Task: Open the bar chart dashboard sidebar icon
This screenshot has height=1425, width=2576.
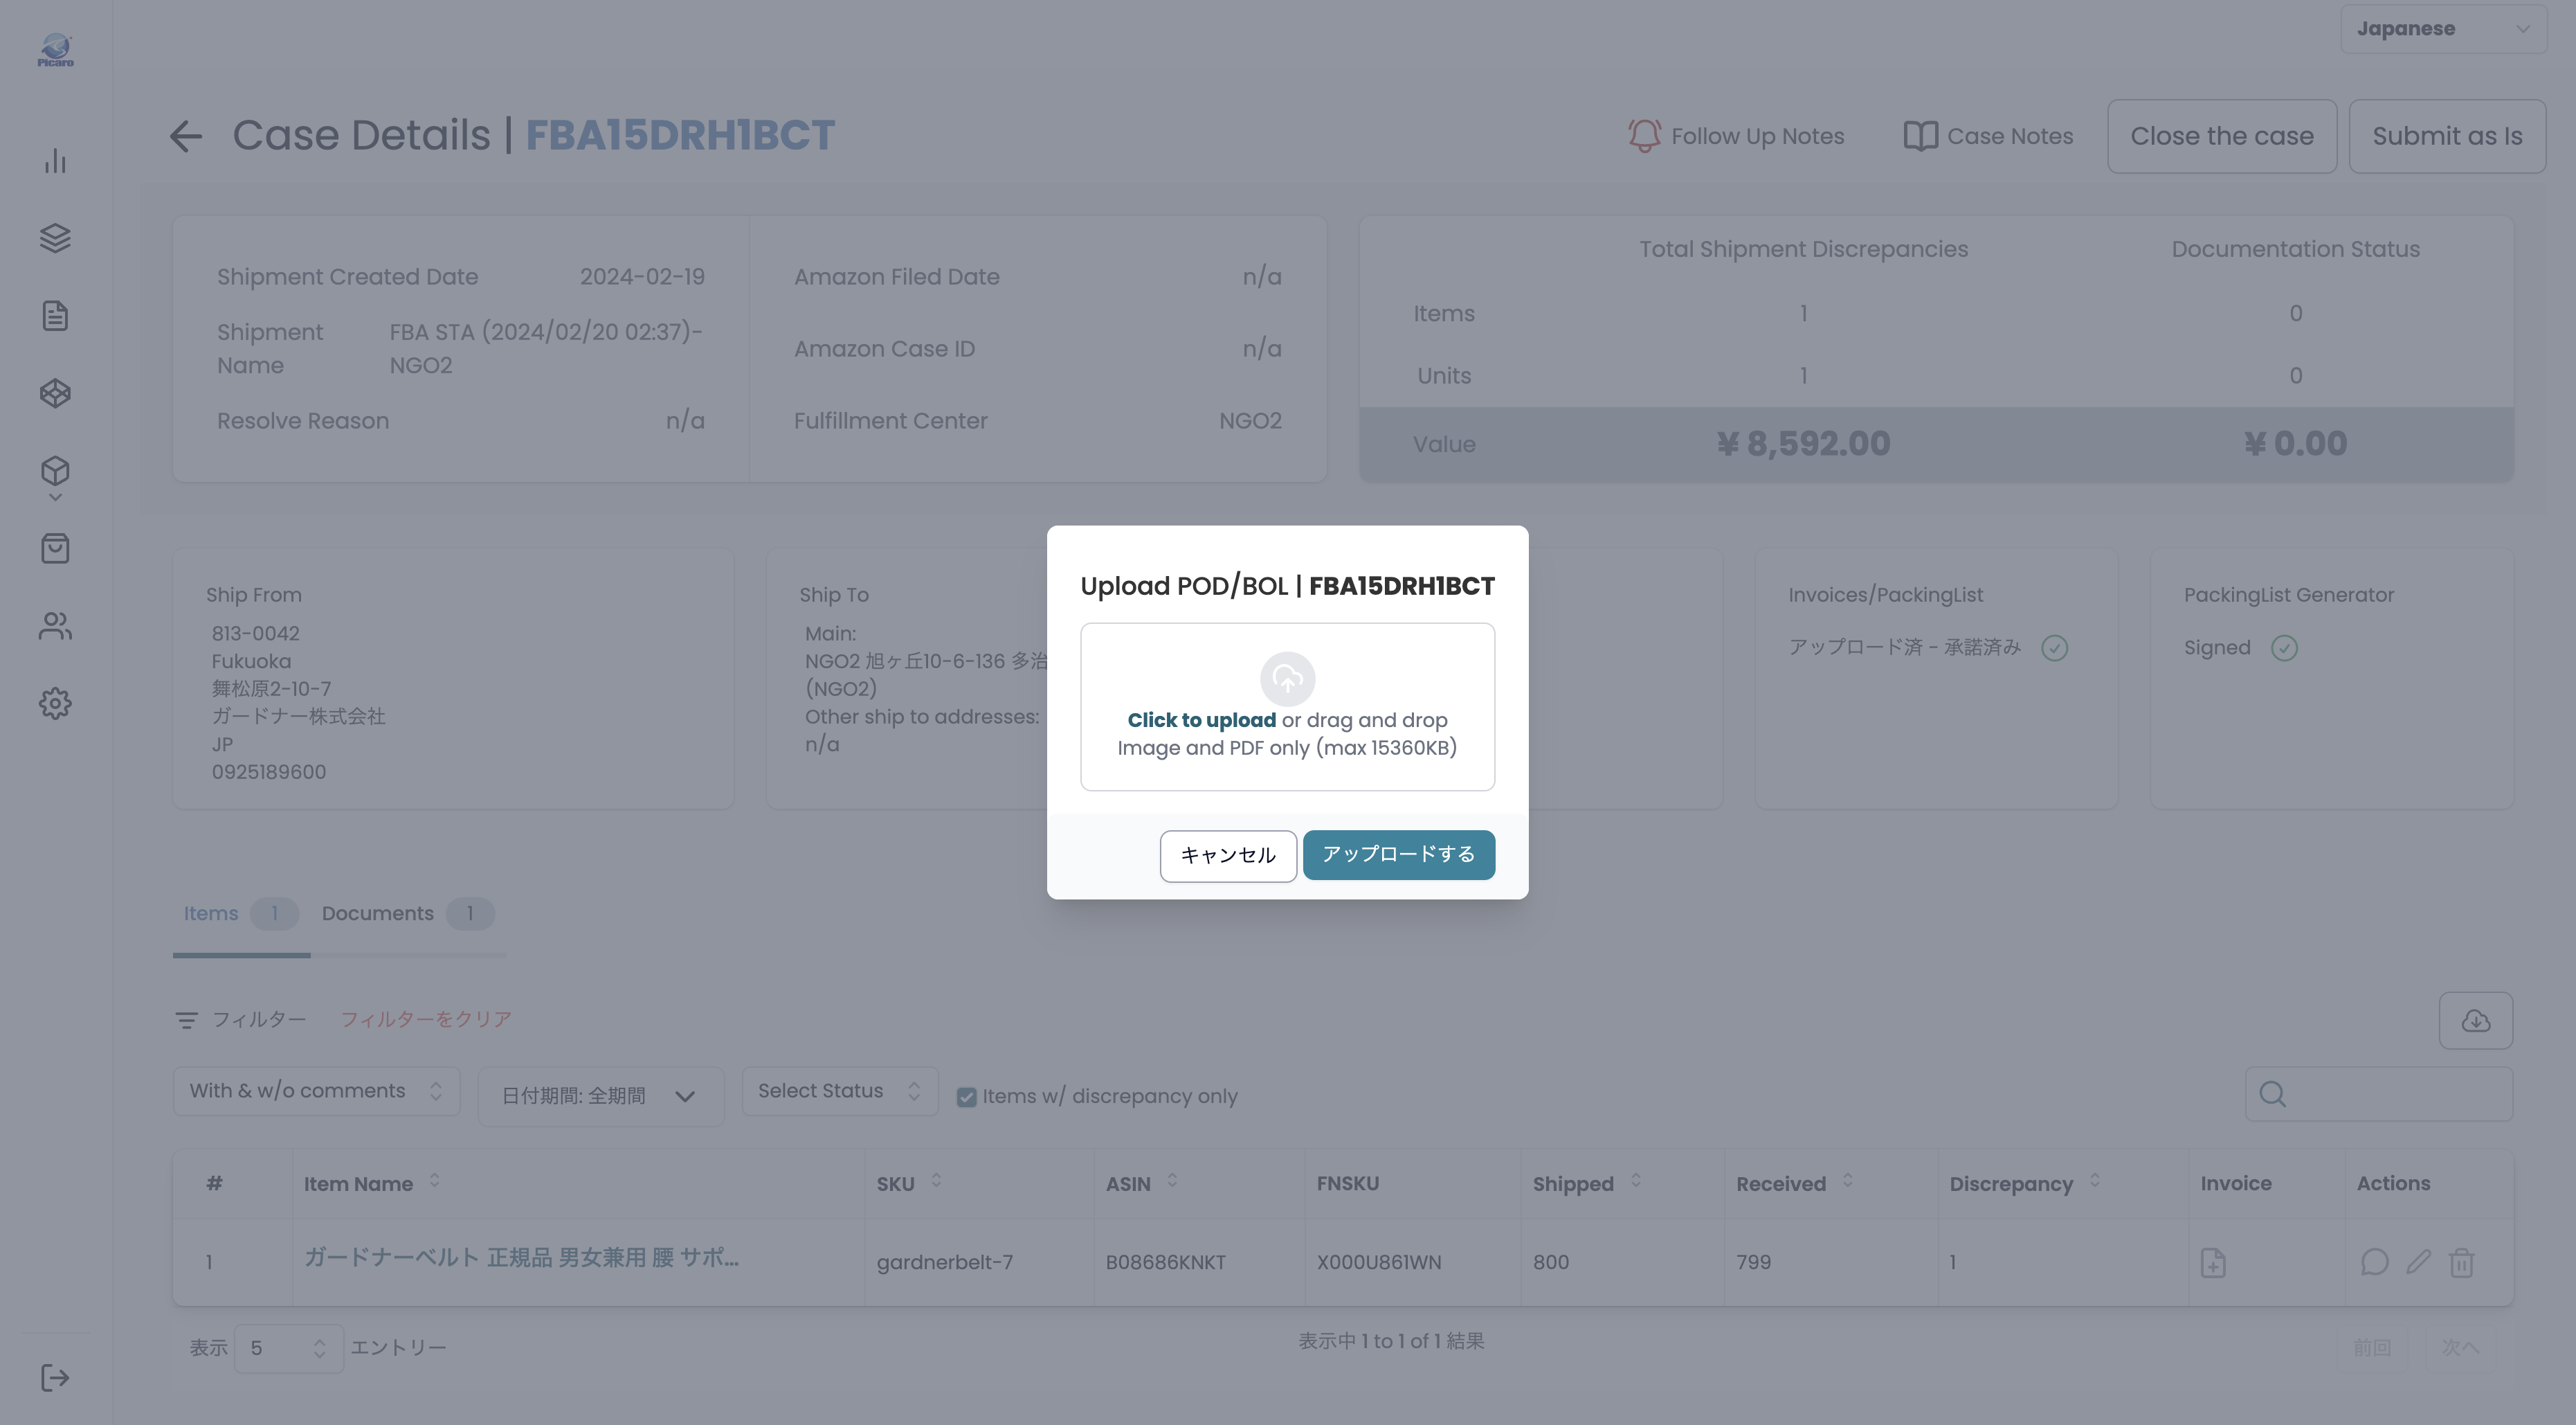Action: point(55,161)
